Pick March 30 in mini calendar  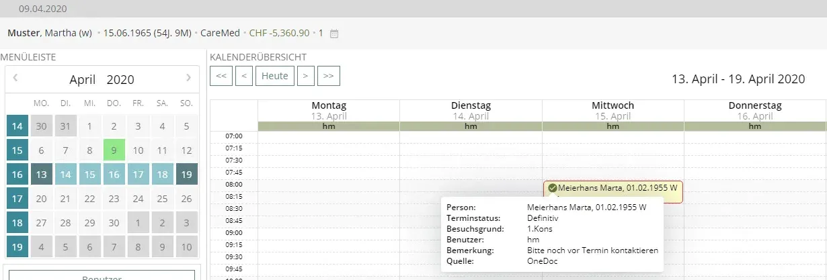coord(41,126)
